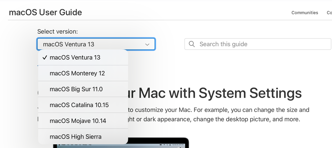Collapse the Select version combo box
The image size is (332, 148).
point(96,44)
